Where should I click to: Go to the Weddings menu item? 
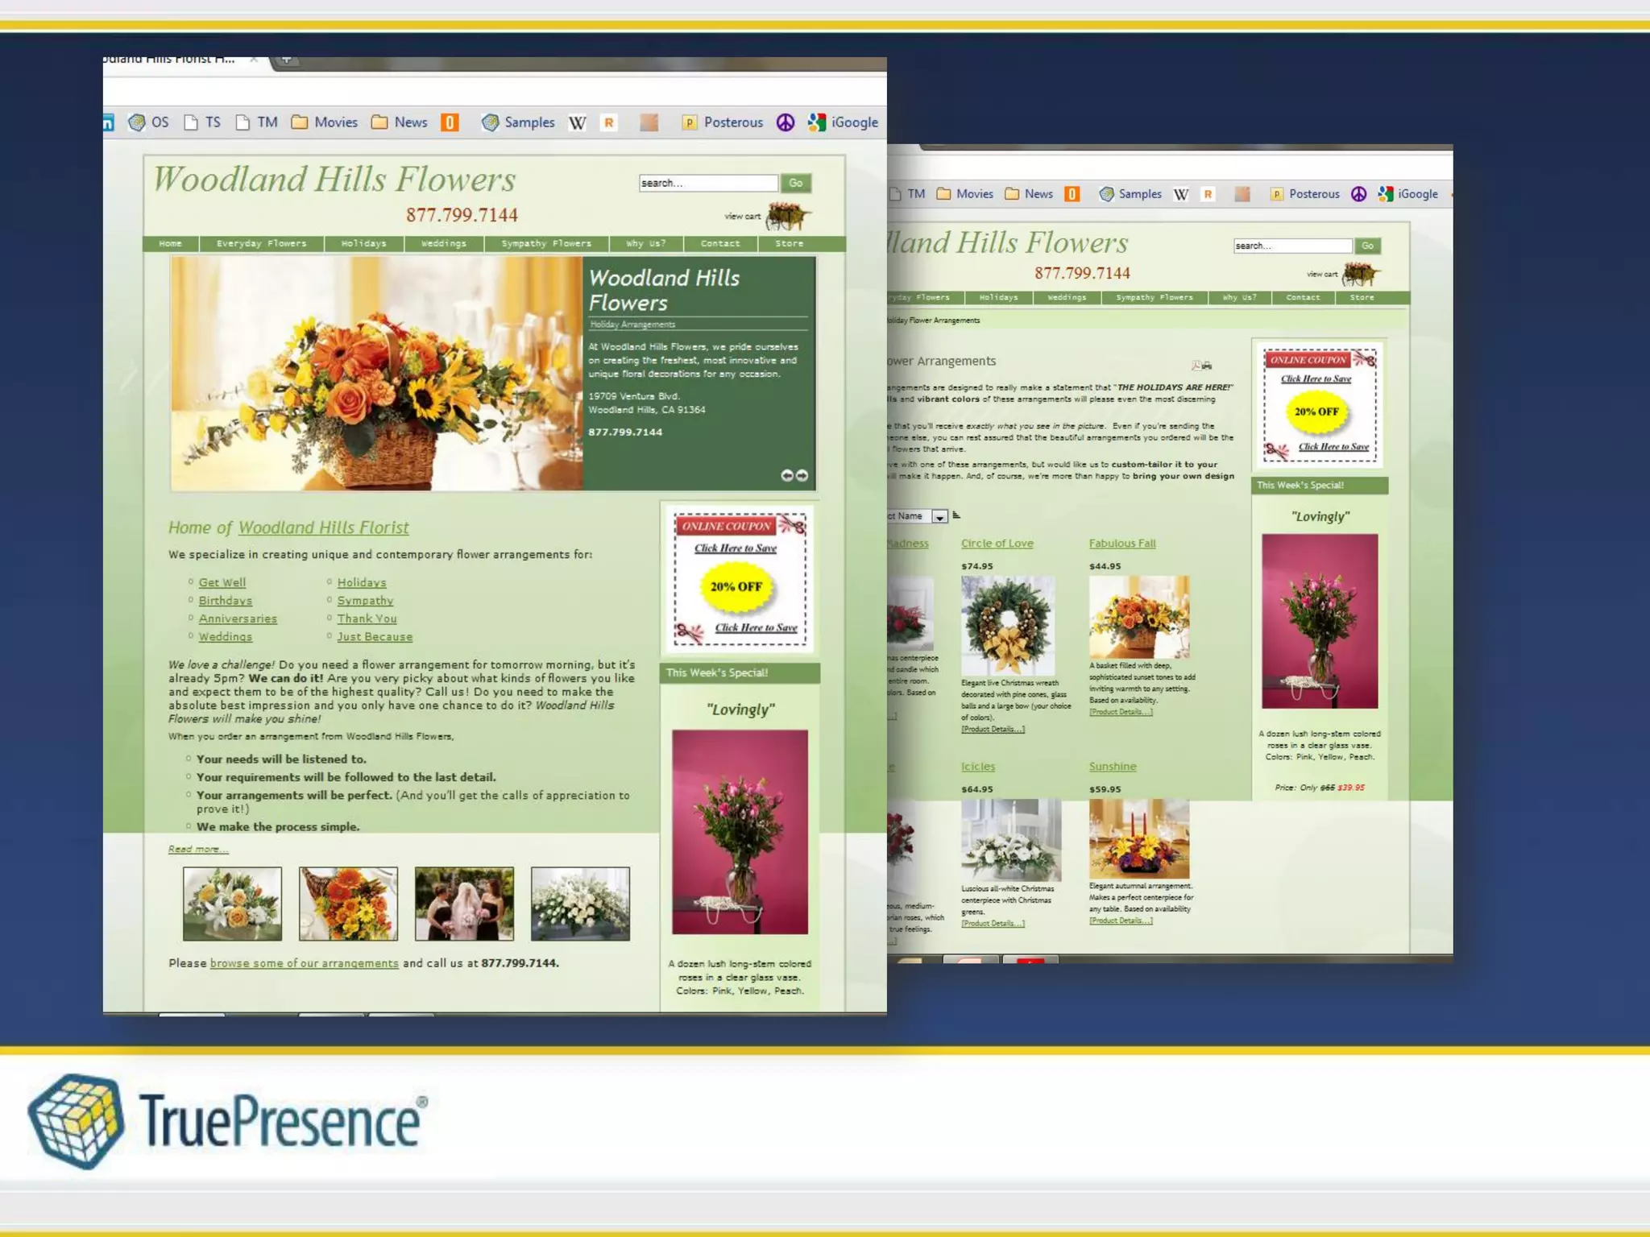[x=443, y=243]
